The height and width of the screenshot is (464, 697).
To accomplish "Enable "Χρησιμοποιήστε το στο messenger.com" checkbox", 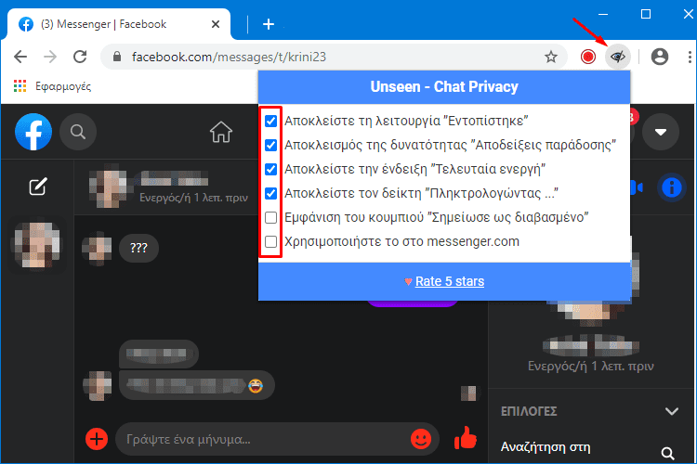I will (x=270, y=241).
